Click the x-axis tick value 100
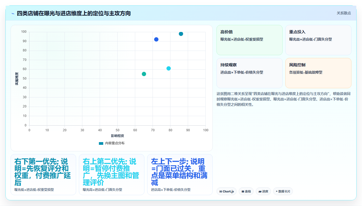The width and height of the screenshot is (362, 206). tap(206, 130)
